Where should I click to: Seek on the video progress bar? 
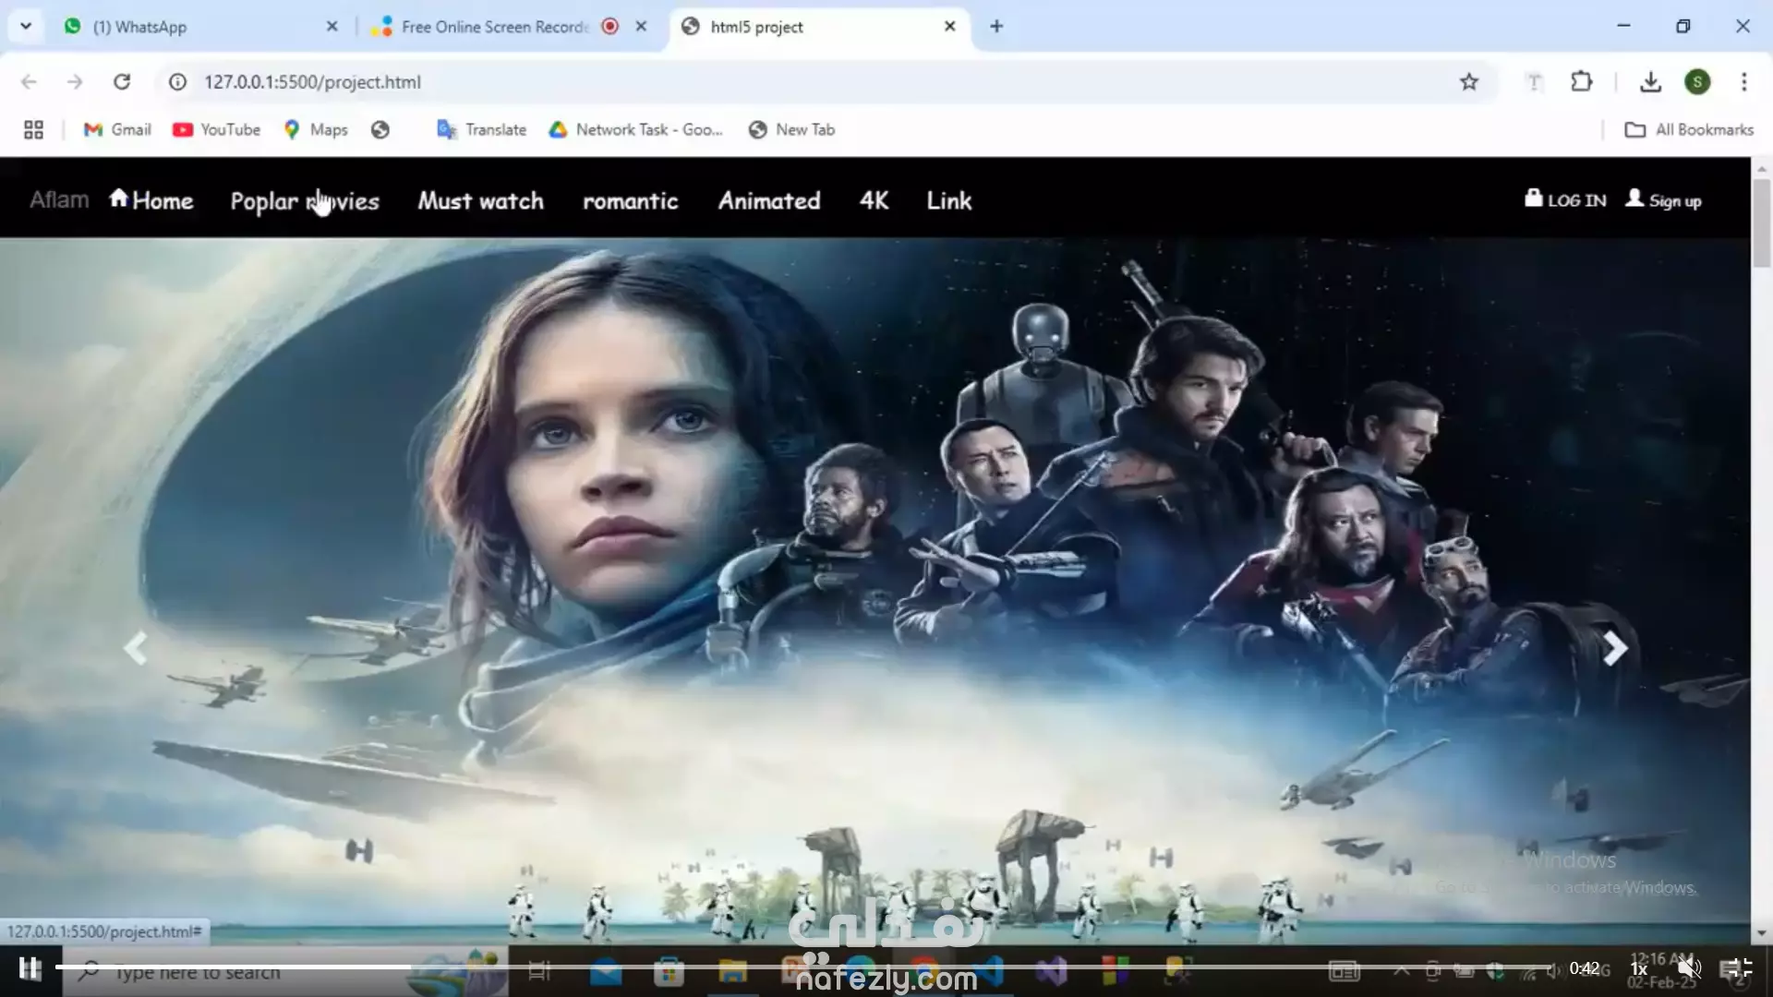point(803,967)
